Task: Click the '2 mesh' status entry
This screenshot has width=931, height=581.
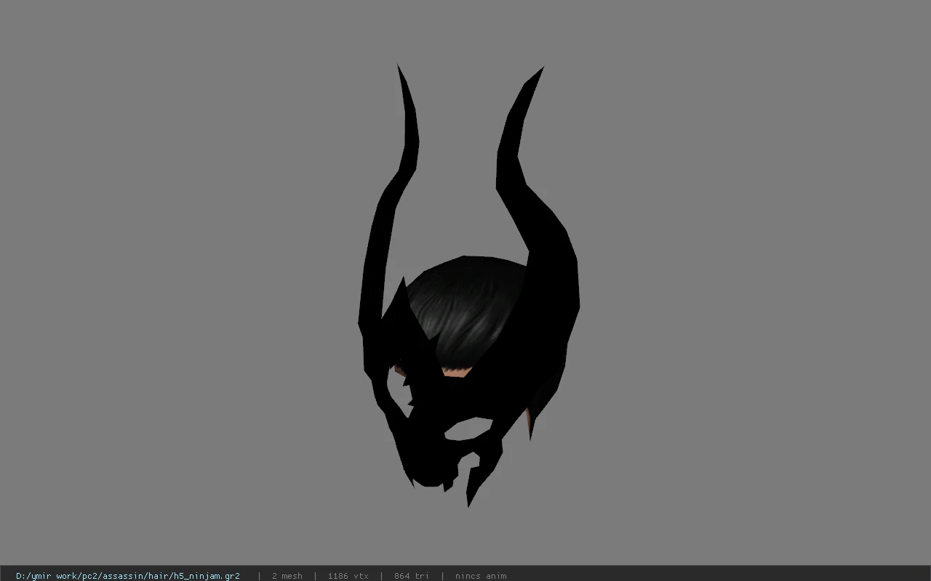Action: tap(287, 576)
